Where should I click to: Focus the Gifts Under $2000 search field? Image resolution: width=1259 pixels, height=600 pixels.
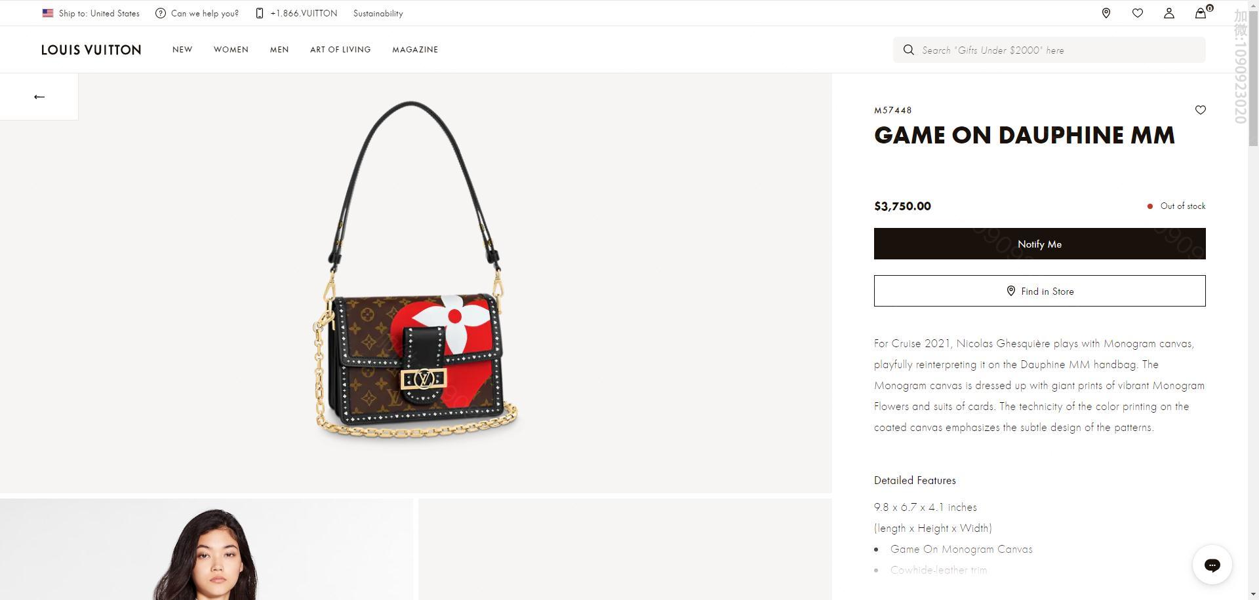click(1049, 50)
